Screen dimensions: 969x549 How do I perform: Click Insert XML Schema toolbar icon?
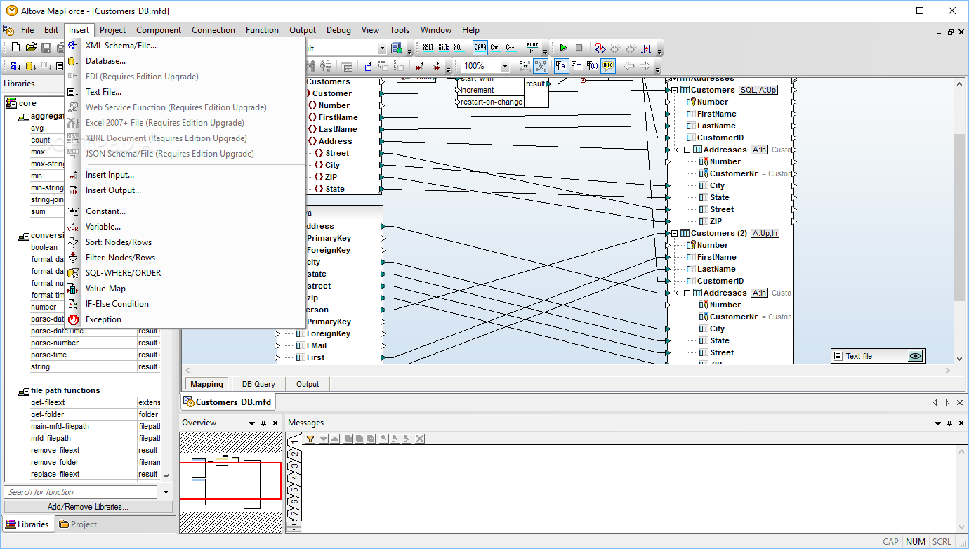(15, 66)
